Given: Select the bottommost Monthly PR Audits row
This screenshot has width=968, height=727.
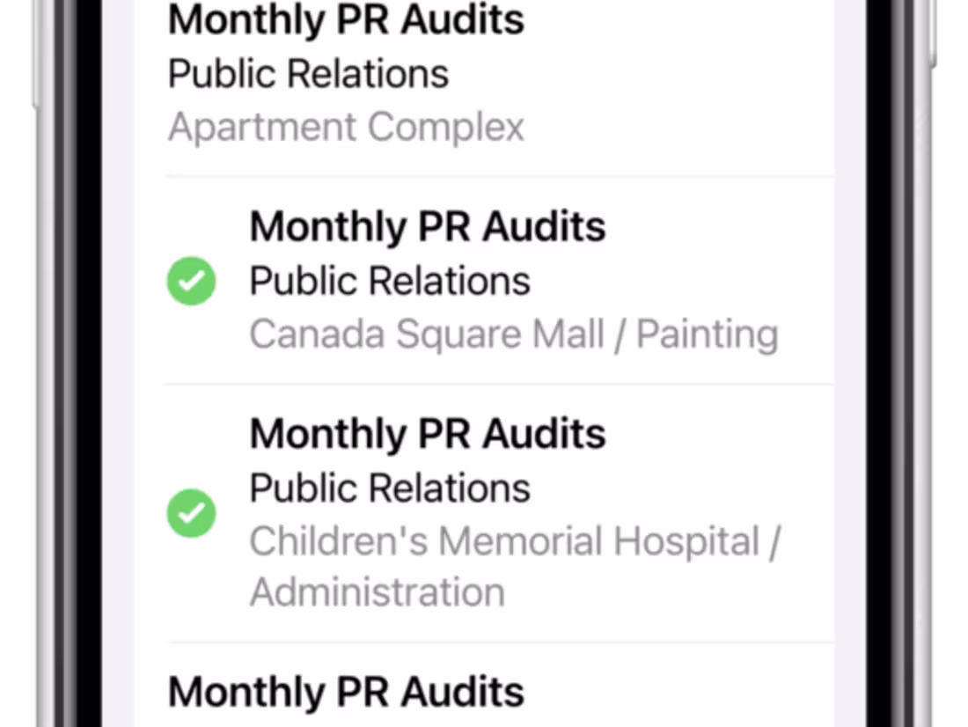Looking at the screenshot, I should coord(345,693).
